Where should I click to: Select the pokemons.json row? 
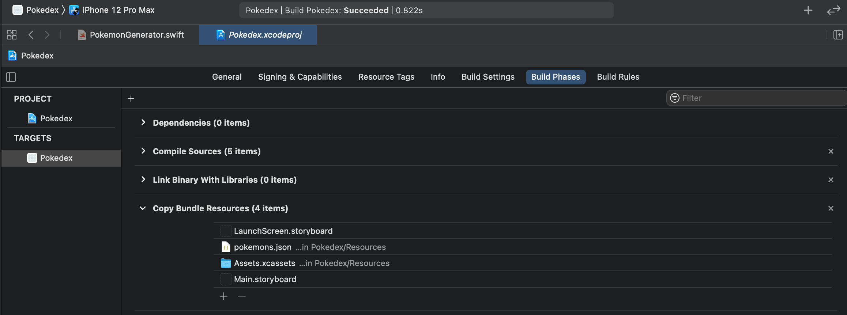coord(523,247)
